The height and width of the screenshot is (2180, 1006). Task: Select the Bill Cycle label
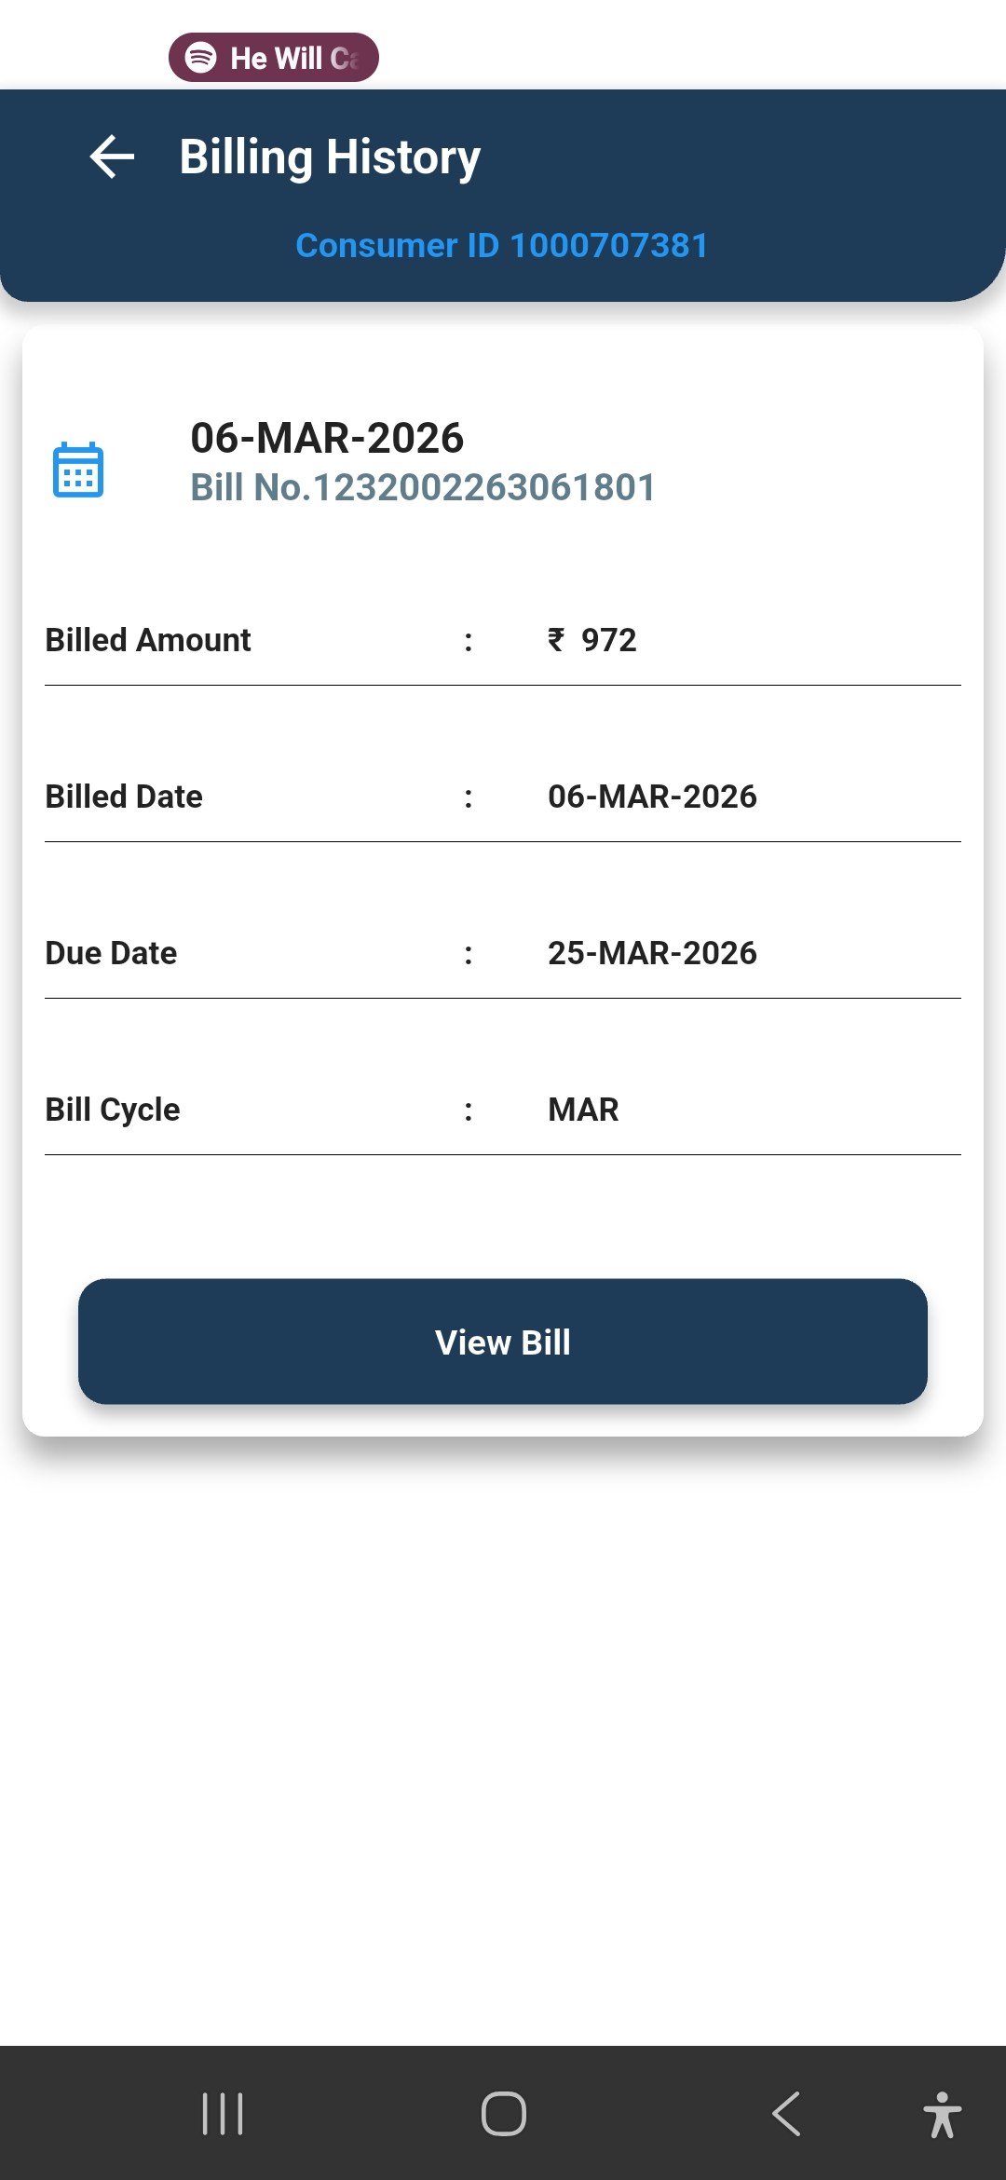click(x=113, y=1110)
